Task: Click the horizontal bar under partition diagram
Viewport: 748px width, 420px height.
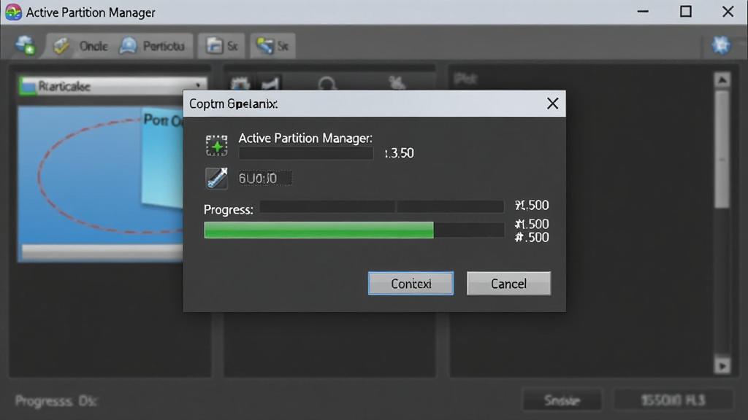Action: [102, 251]
